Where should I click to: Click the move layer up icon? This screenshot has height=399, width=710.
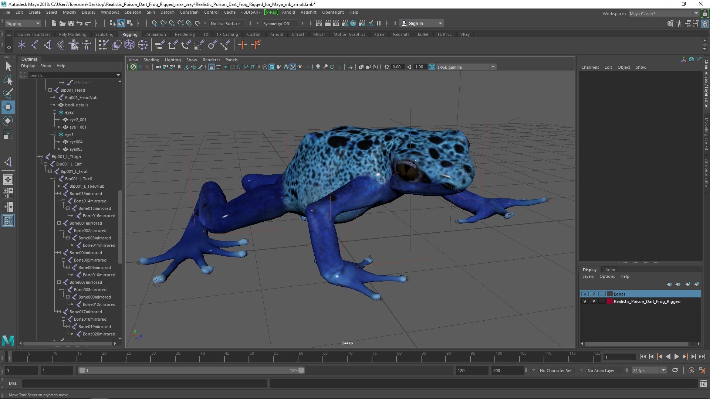pos(669,284)
